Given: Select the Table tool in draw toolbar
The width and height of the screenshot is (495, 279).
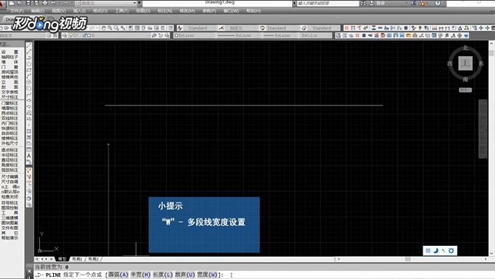Looking at the screenshot, I should click(29, 150).
